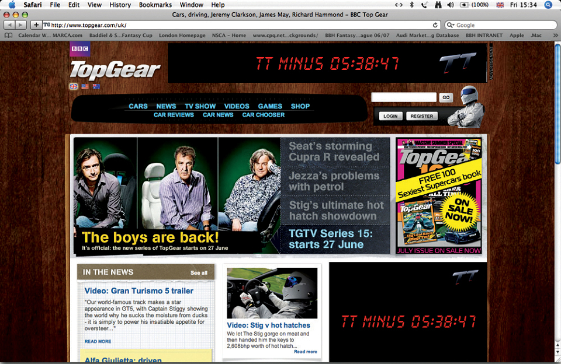This screenshot has height=364, width=561.
Task: Reload the page with the refresh icon
Action: tap(435, 25)
